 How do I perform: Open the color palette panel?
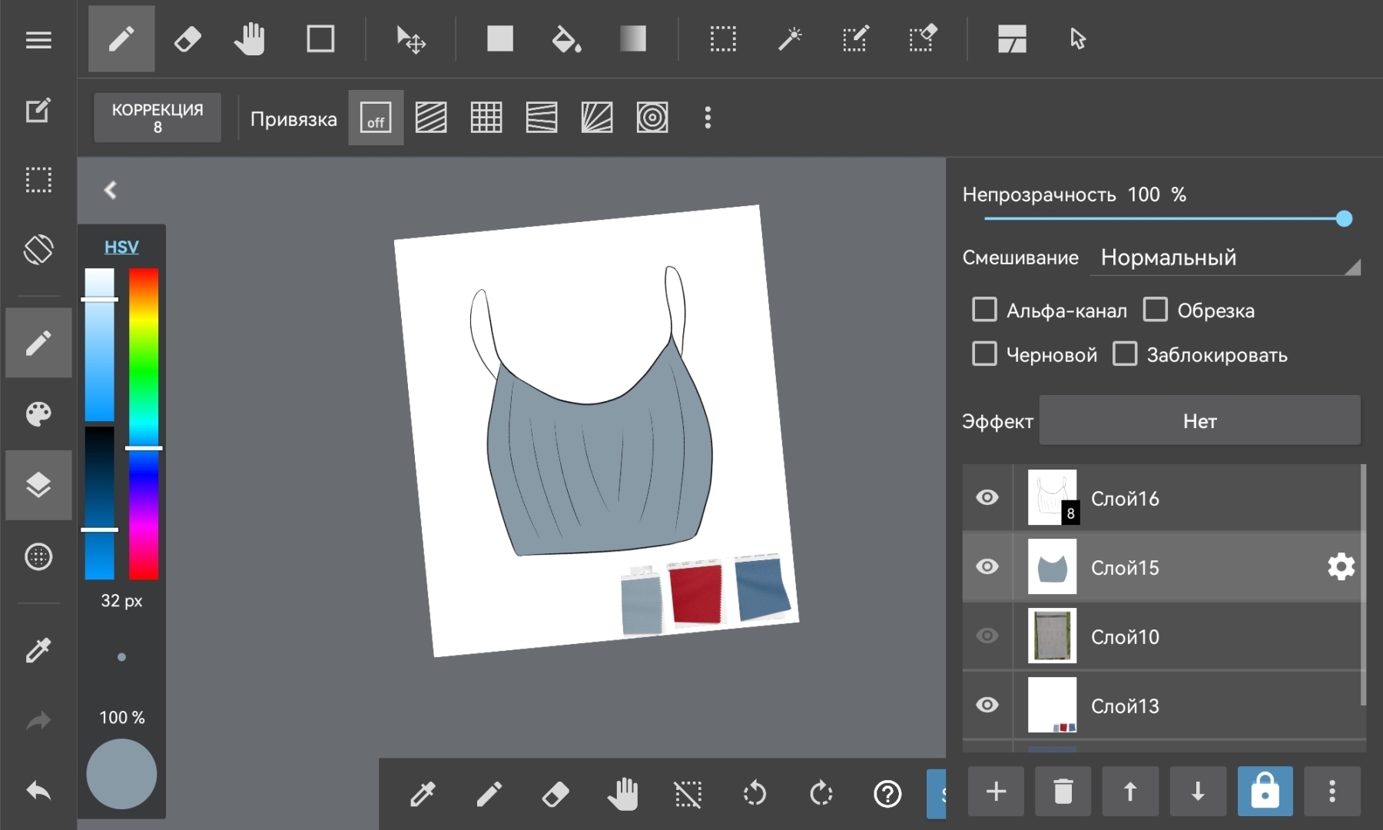tap(38, 414)
